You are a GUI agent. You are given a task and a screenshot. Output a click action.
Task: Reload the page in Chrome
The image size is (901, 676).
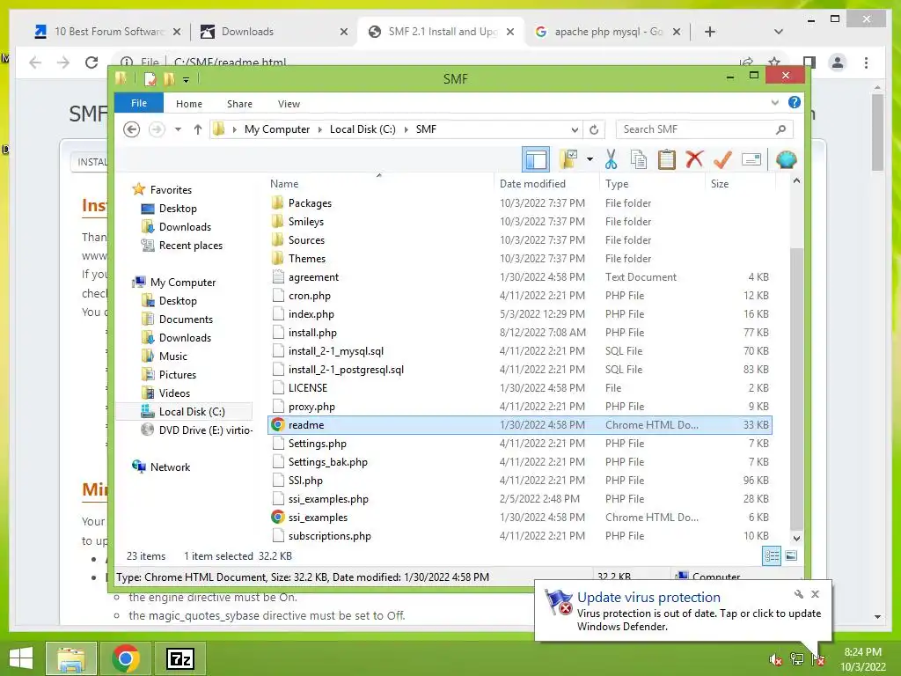click(92, 62)
